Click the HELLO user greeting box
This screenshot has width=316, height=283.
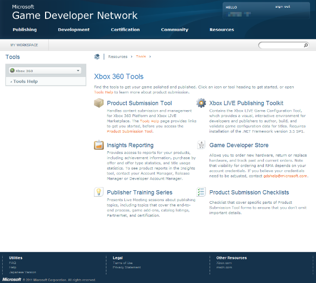[x=266, y=10]
